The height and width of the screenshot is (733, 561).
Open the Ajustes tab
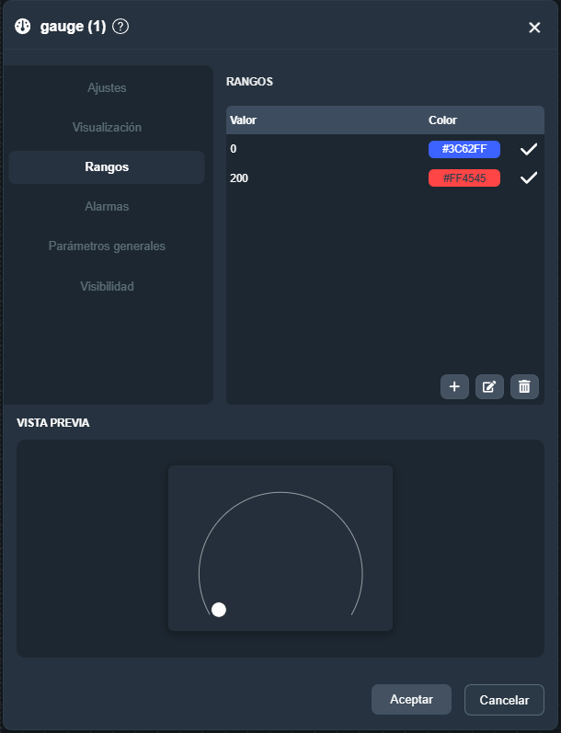107,88
